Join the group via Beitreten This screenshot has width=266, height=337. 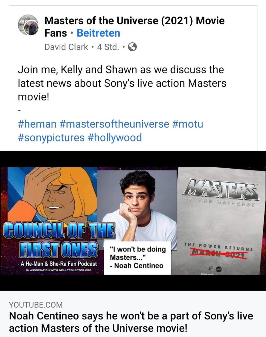tap(98, 33)
